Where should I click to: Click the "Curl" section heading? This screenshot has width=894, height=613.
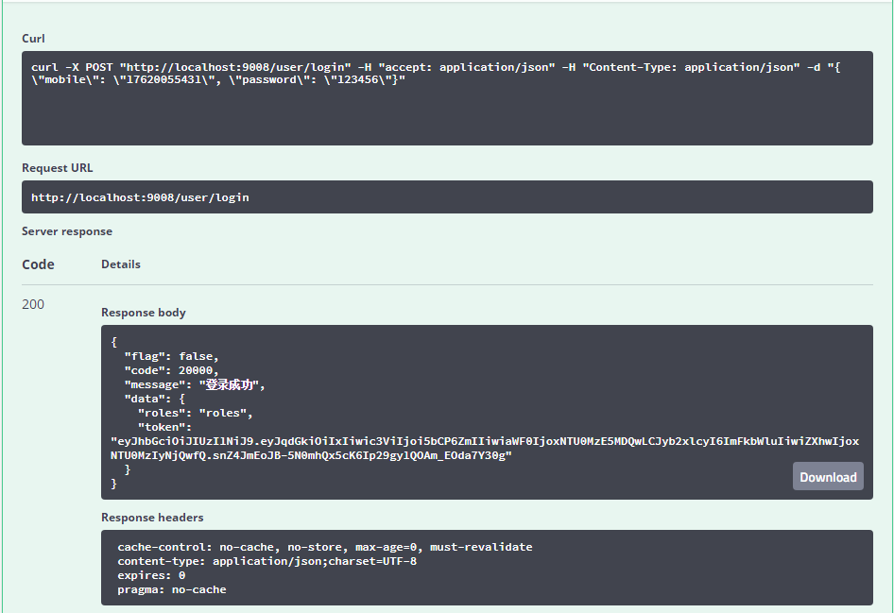pyautogui.click(x=33, y=39)
